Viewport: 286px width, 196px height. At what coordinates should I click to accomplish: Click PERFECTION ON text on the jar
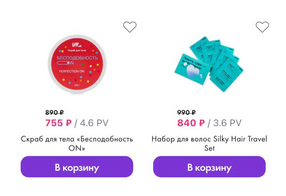tap(73, 71)
